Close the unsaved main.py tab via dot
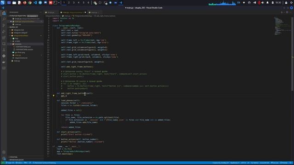 (85, 12)
